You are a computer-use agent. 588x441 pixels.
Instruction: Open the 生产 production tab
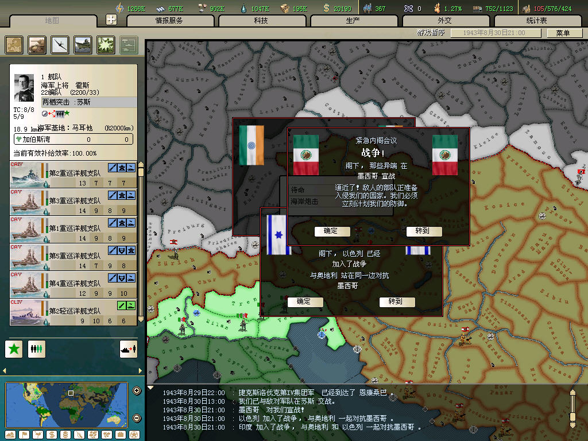(354, 21)
